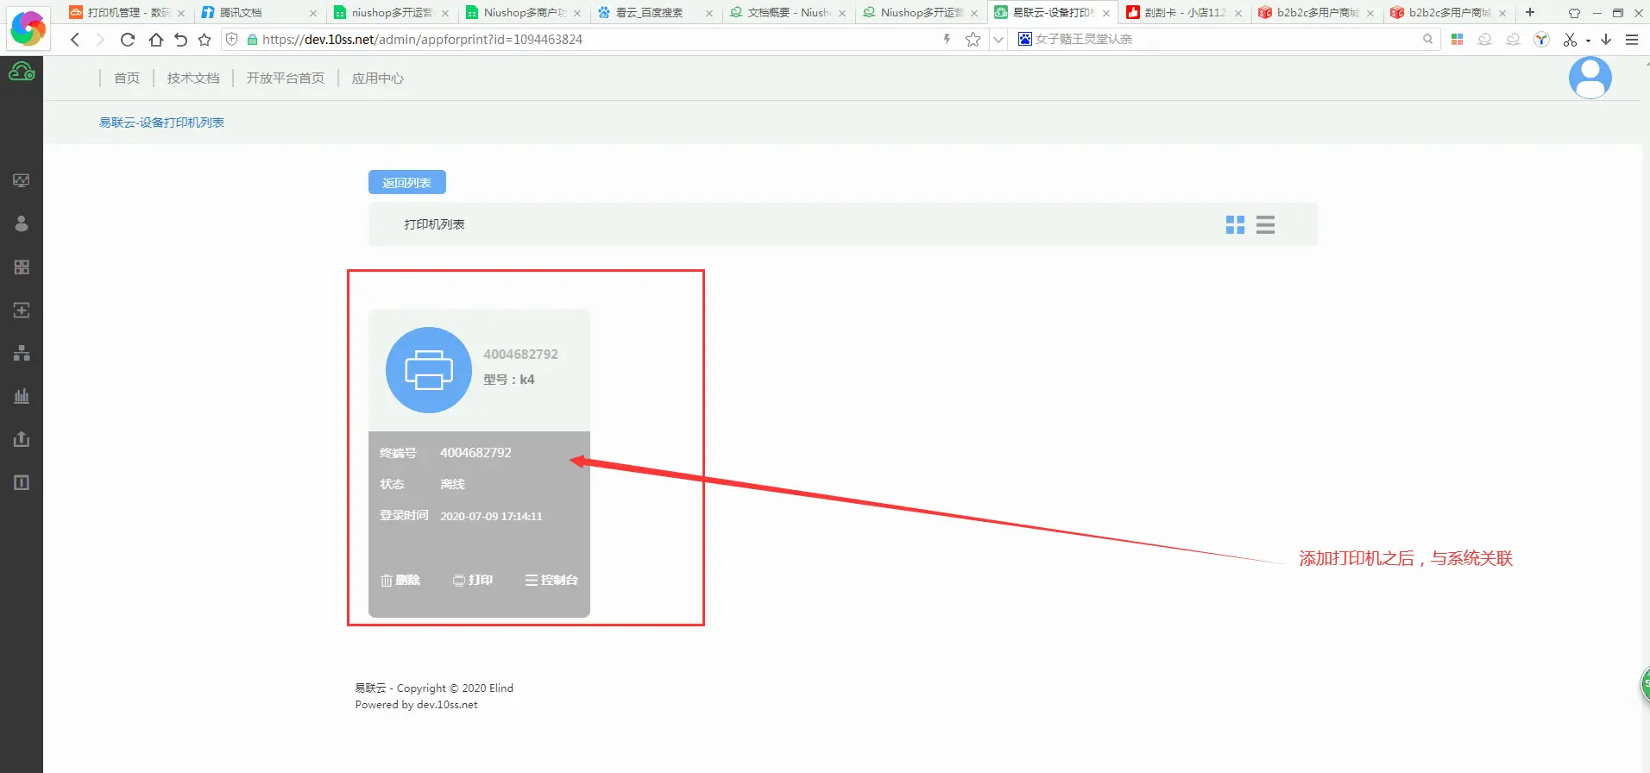Image resolution: width=1650 pixels, height=773 pixels.
Task: Click 打印 on the printer card
Action: tap(473, 581)
